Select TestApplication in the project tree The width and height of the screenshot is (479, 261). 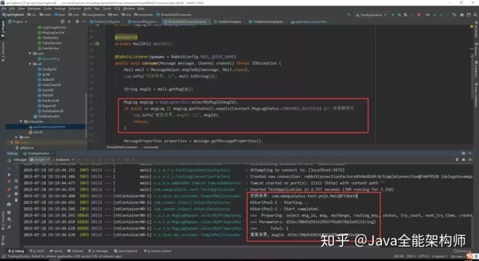pyautogui.click(x=47, y=116)
